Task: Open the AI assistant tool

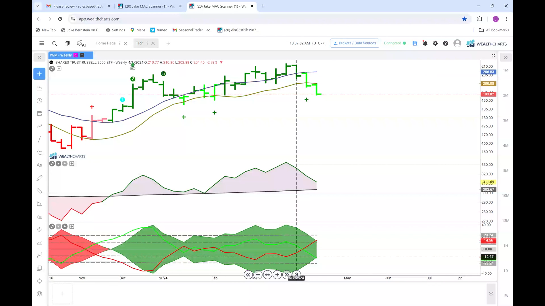Action: pos(81,43)
